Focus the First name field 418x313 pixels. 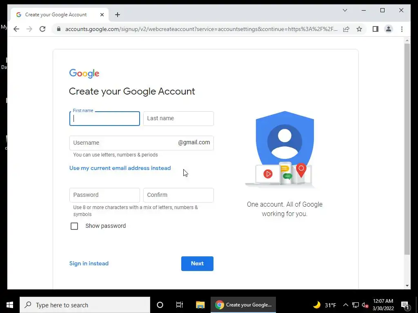point(104,119)
